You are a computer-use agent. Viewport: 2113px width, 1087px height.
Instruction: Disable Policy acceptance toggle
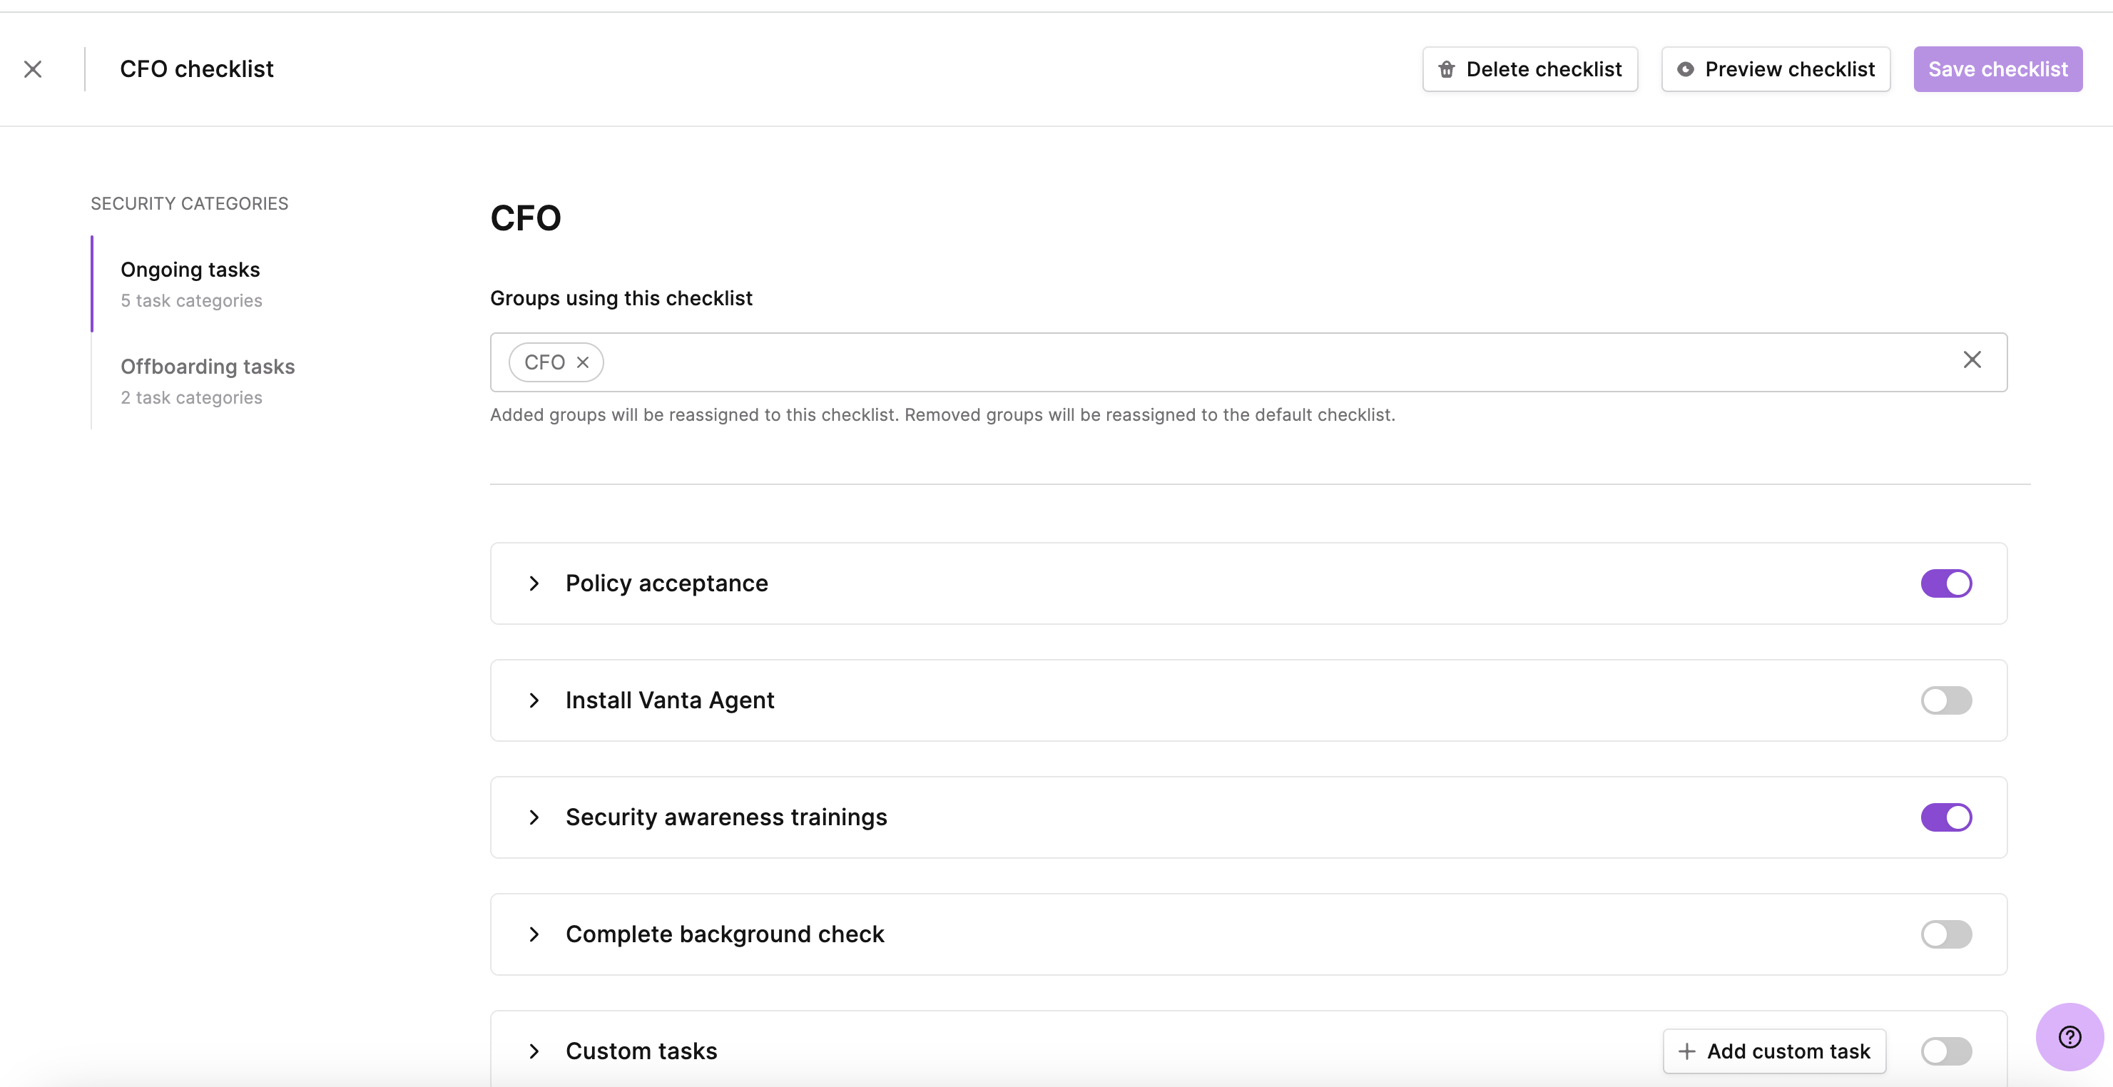1945,583
